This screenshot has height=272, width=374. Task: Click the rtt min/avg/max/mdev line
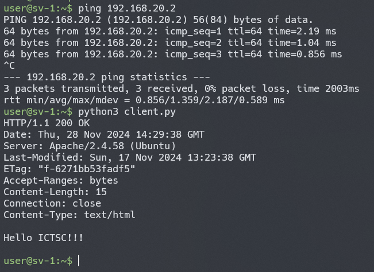point(144,100)
